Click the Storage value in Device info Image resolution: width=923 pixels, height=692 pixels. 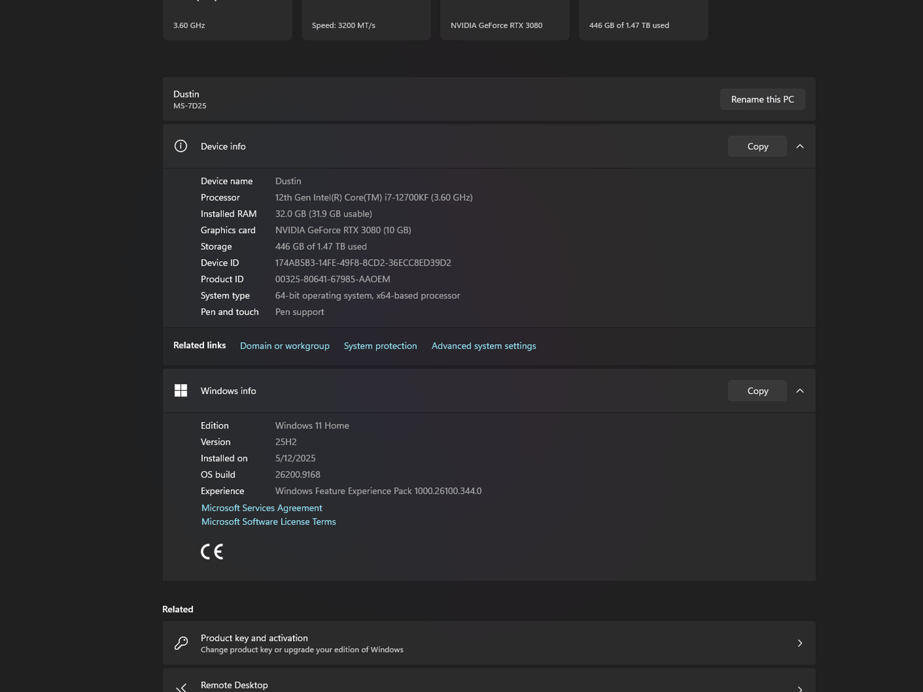pyautogui.click(x=321, y=246)
